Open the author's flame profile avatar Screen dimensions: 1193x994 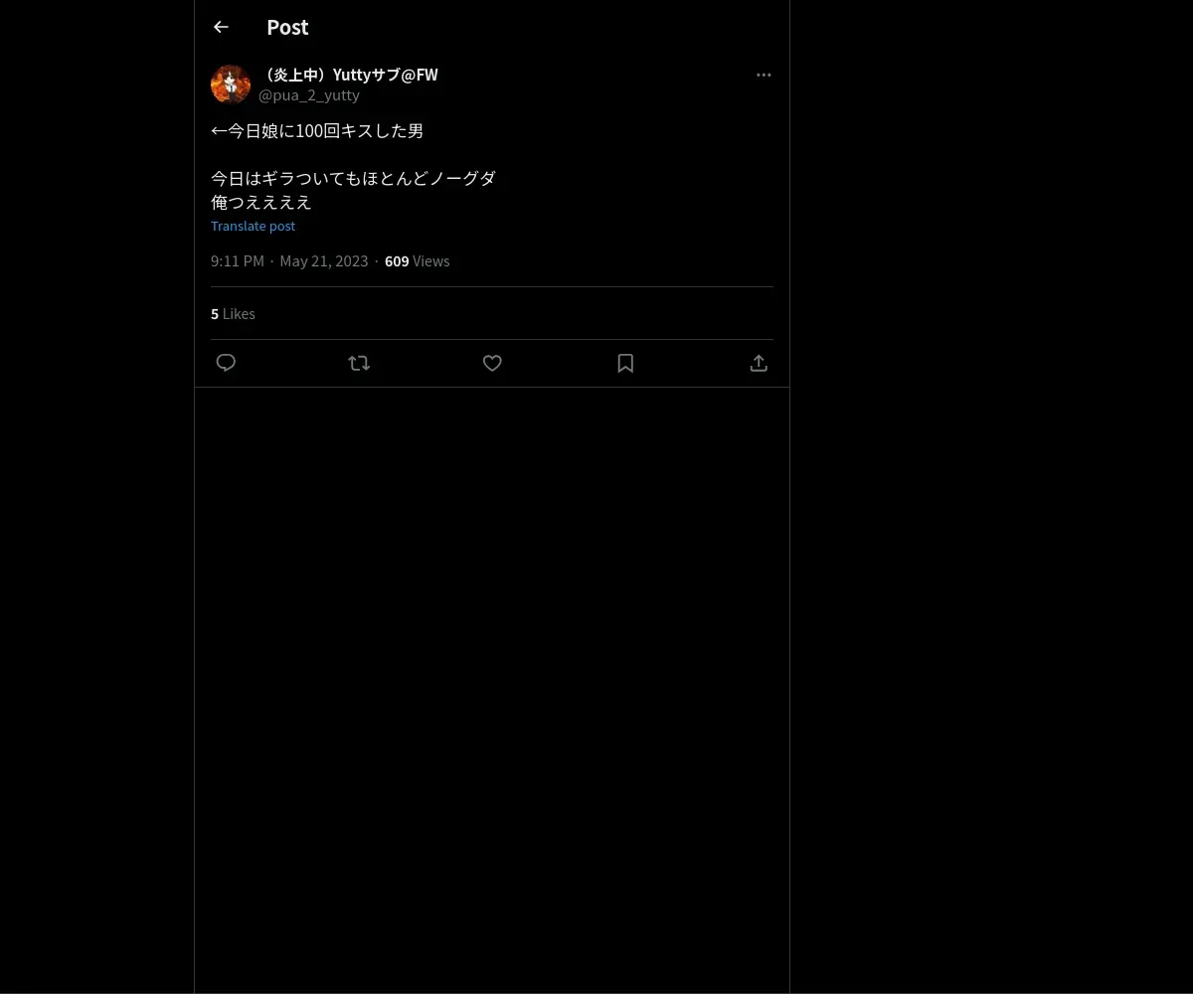231,84
